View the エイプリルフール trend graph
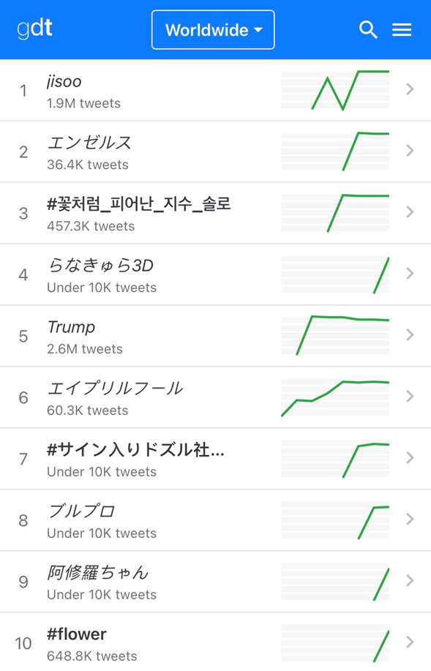This screenshot has height=671, width=431. (335, 397)
